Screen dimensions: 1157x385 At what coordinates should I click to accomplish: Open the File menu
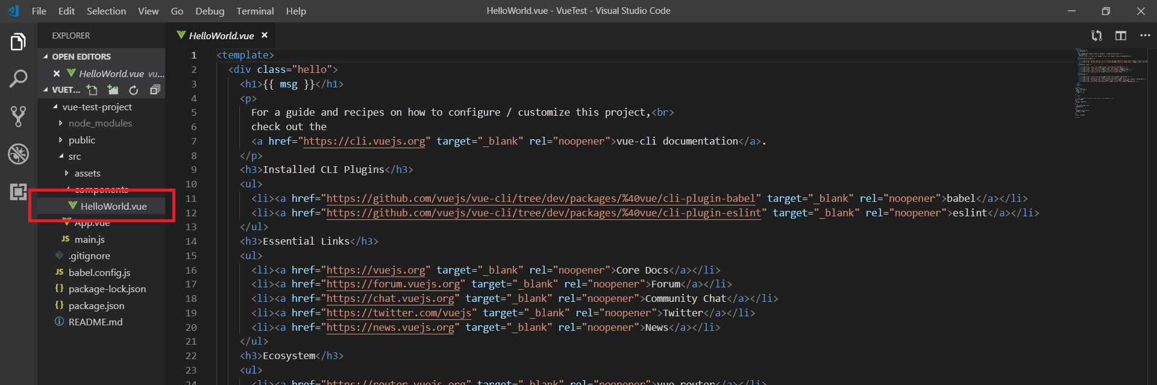pos(39,11)
